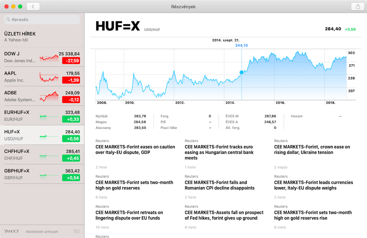Viewport: 367px width, 238px height.
Task: Toggle the -27,59 change badge for DOW J
Action: point(71,61)
